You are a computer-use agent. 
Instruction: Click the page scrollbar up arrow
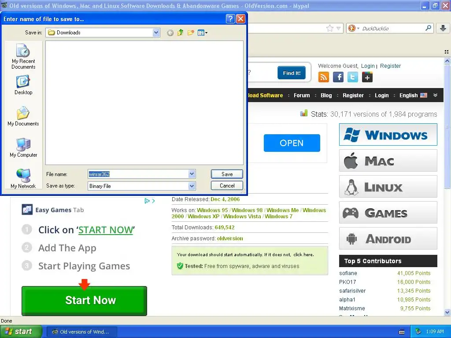(447, 61)
